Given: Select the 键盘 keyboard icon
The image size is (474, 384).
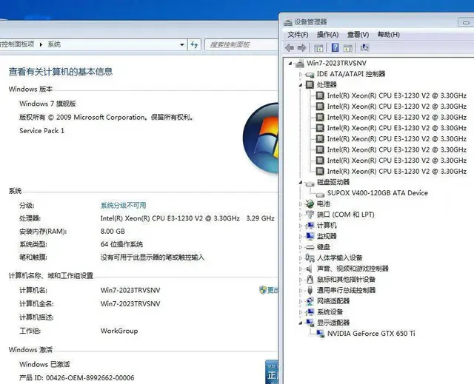Looking at the screenshot, I should [310, 247].
